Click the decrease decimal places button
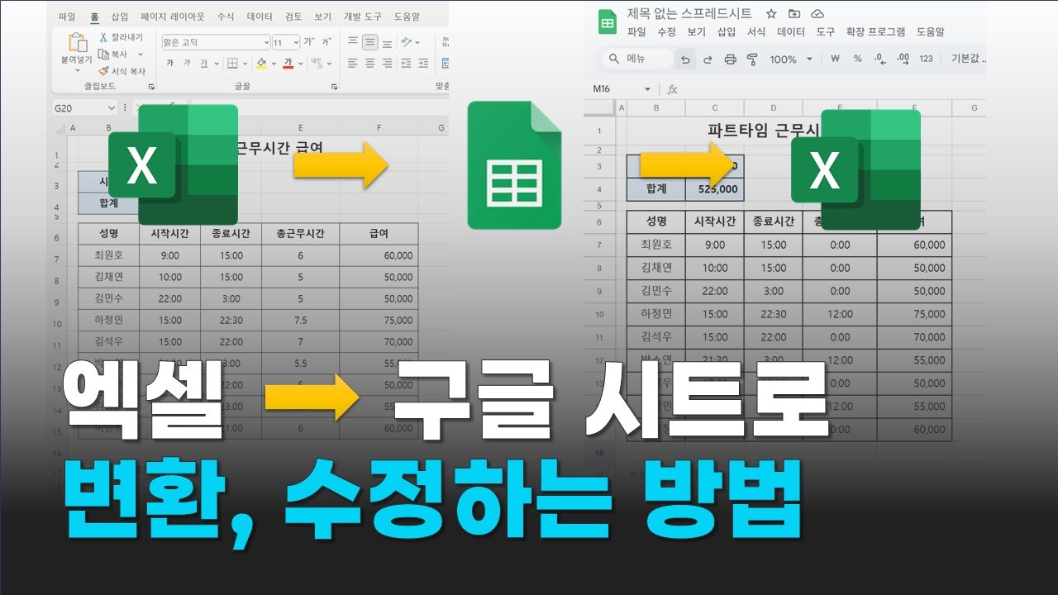The height and width of the screenshot is (595, 1058). (x=879, y=59)
